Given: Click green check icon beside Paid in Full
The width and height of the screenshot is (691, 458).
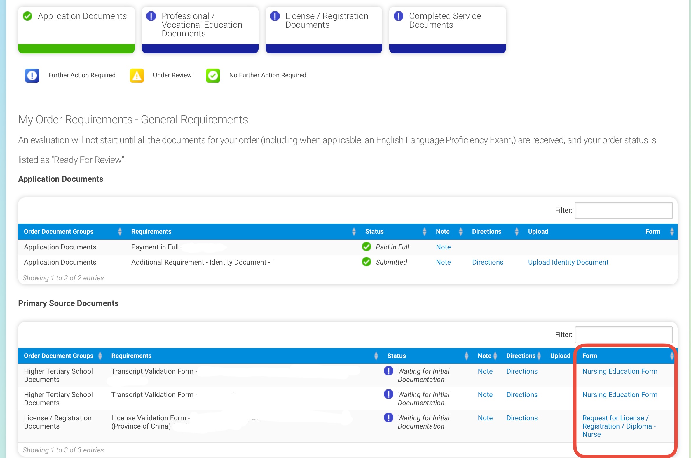Looking at the screenshot, I should click(x=366, y=247).
